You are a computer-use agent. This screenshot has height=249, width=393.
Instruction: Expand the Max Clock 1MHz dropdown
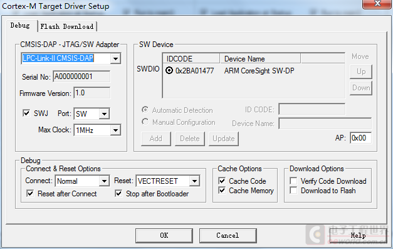click(115, 130)
